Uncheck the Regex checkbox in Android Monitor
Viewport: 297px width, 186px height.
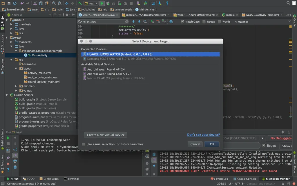264,146
